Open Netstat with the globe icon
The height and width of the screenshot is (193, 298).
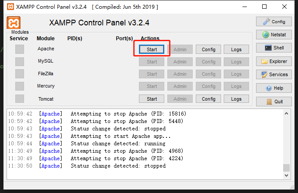tap(274, 35)
